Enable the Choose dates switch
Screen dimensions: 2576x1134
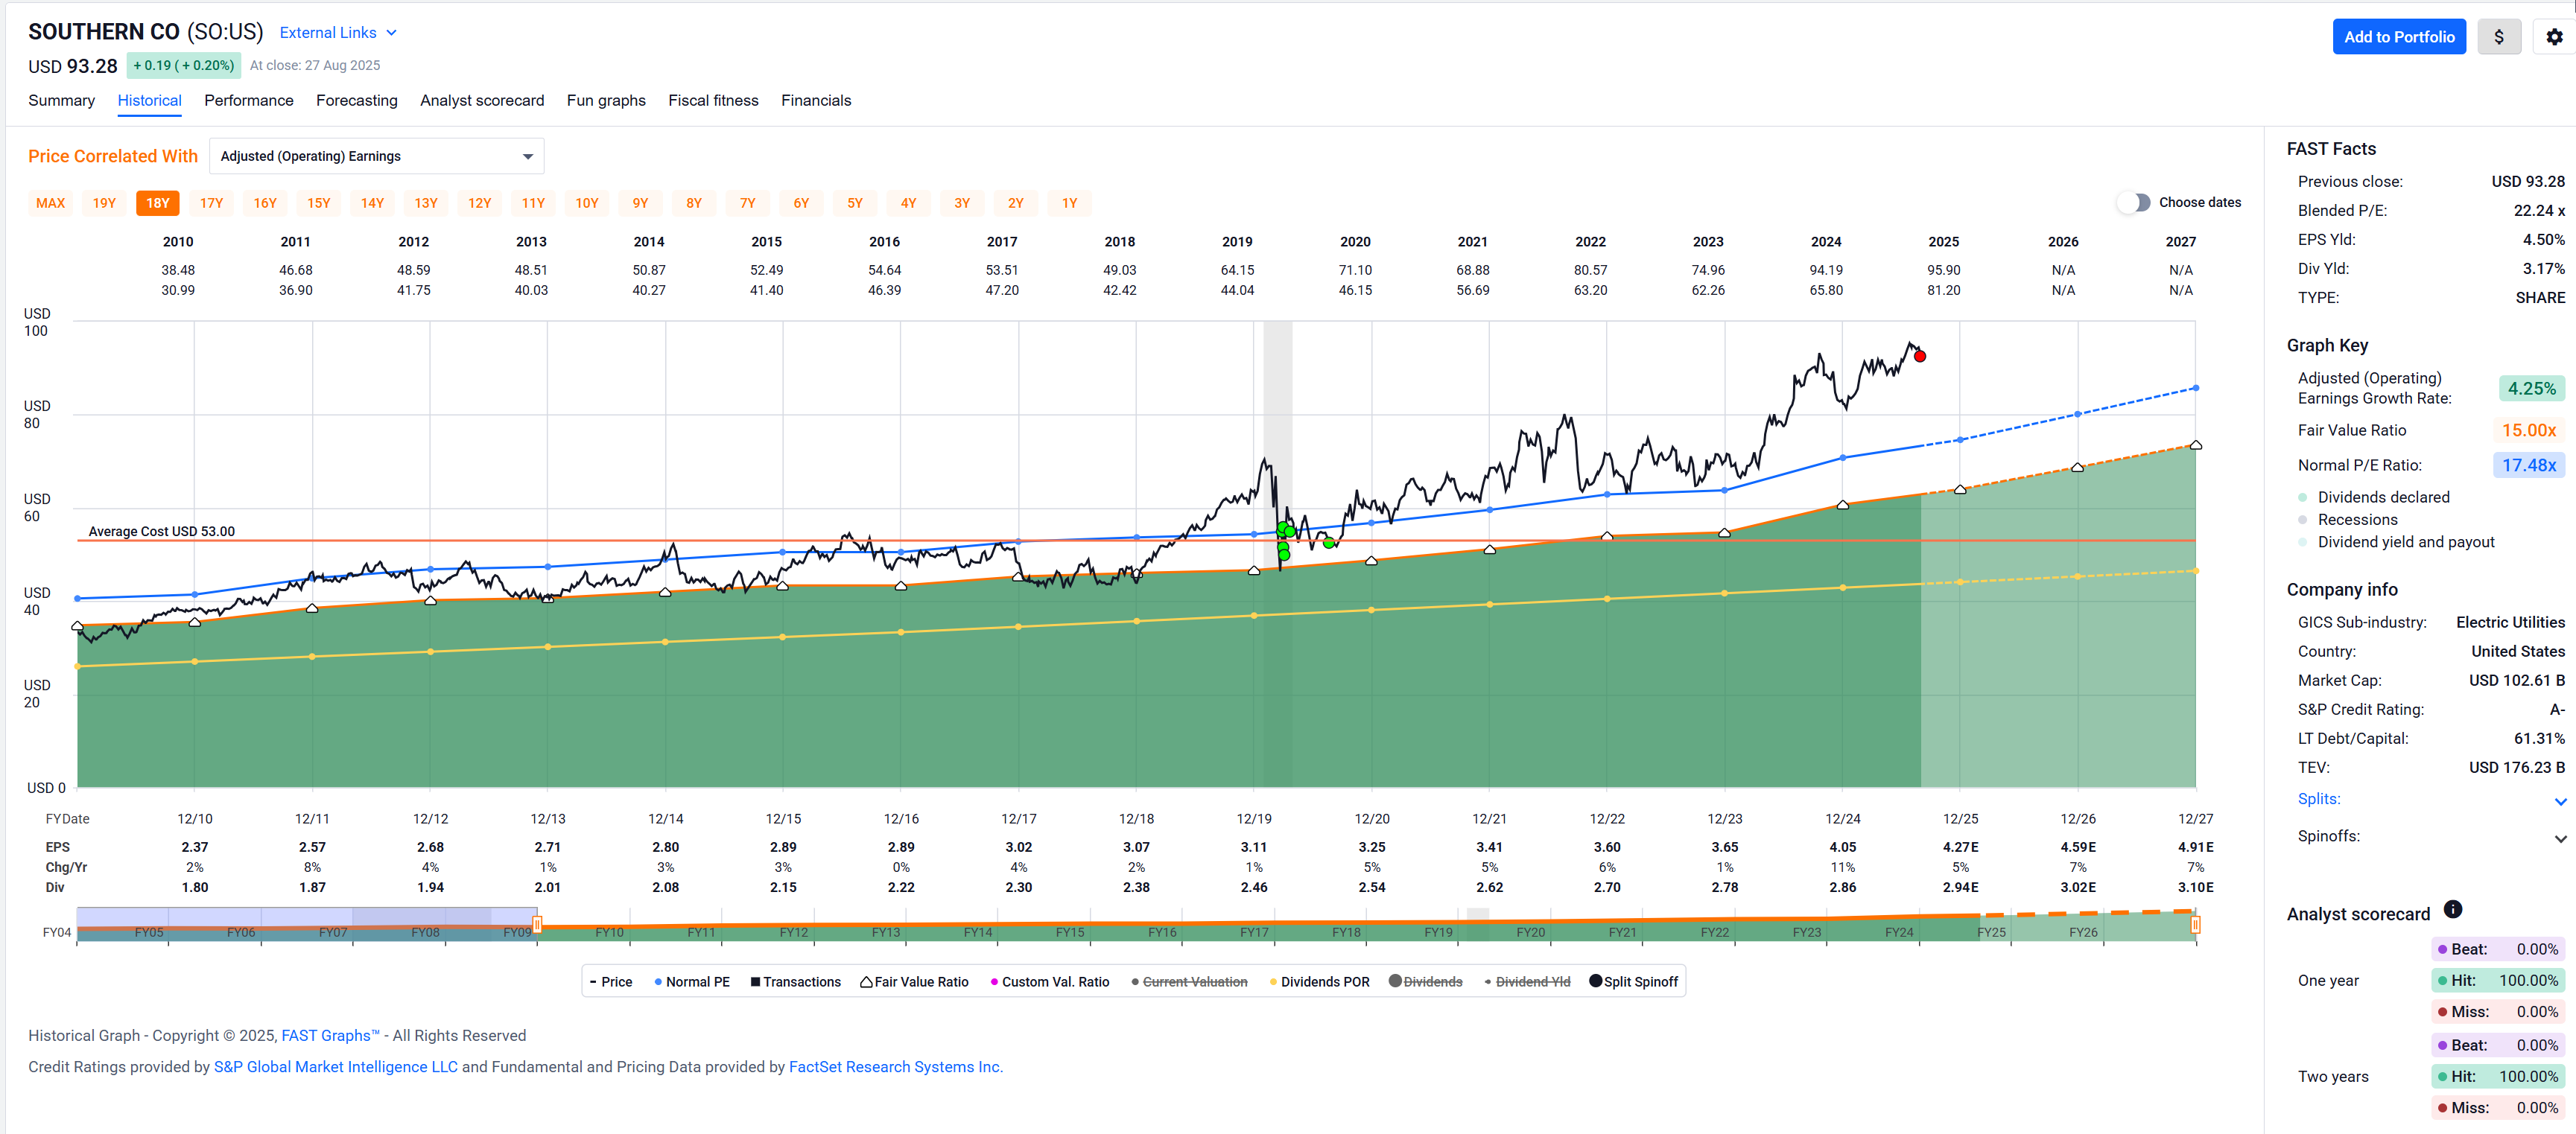[x=2133, y=202]
